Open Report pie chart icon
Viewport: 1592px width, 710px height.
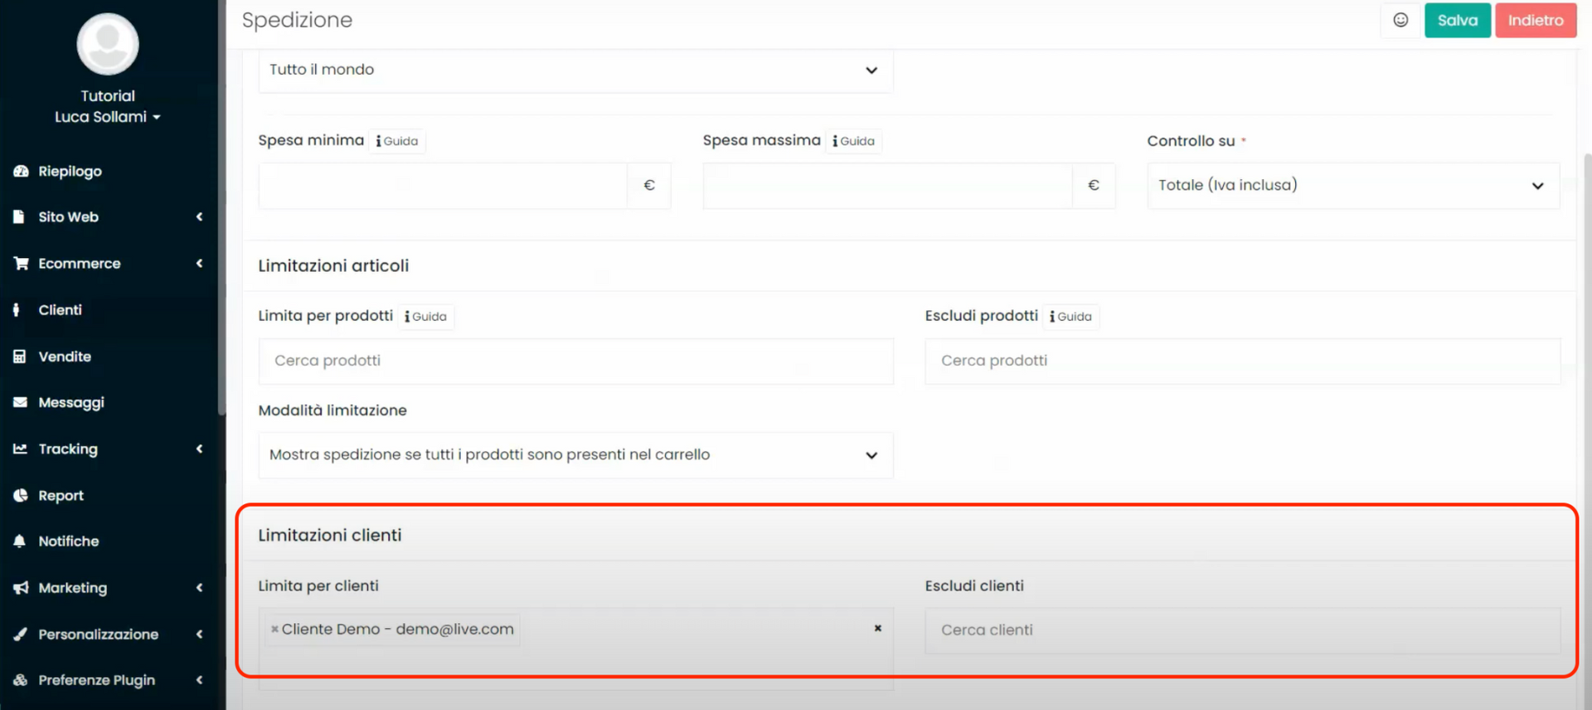pos(21,495)
